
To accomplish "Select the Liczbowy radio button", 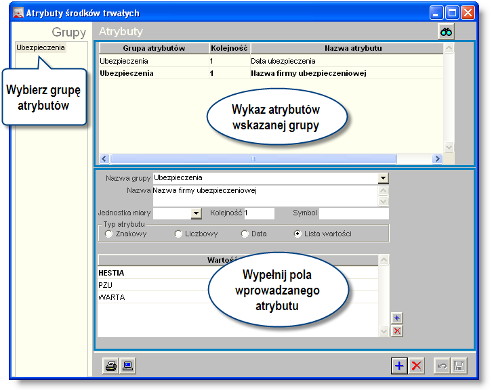I will pyautogui.click(x=178, y=234).
